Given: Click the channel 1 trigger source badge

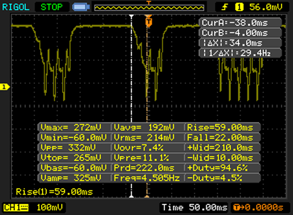Looking at the screenshot, I should [x=239, y=7].
